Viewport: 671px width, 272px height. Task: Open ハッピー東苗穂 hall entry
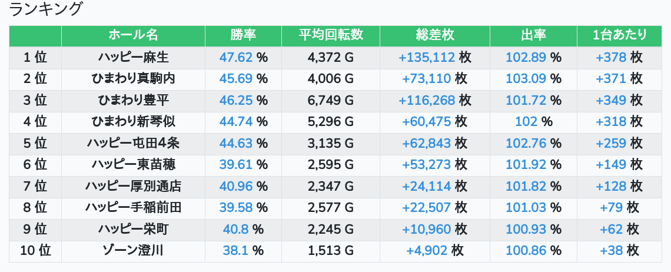133,164
